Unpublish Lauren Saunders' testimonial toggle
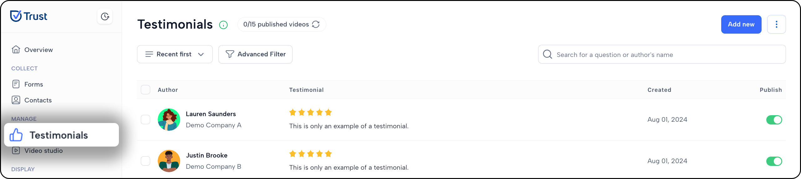 coord(774,120)
